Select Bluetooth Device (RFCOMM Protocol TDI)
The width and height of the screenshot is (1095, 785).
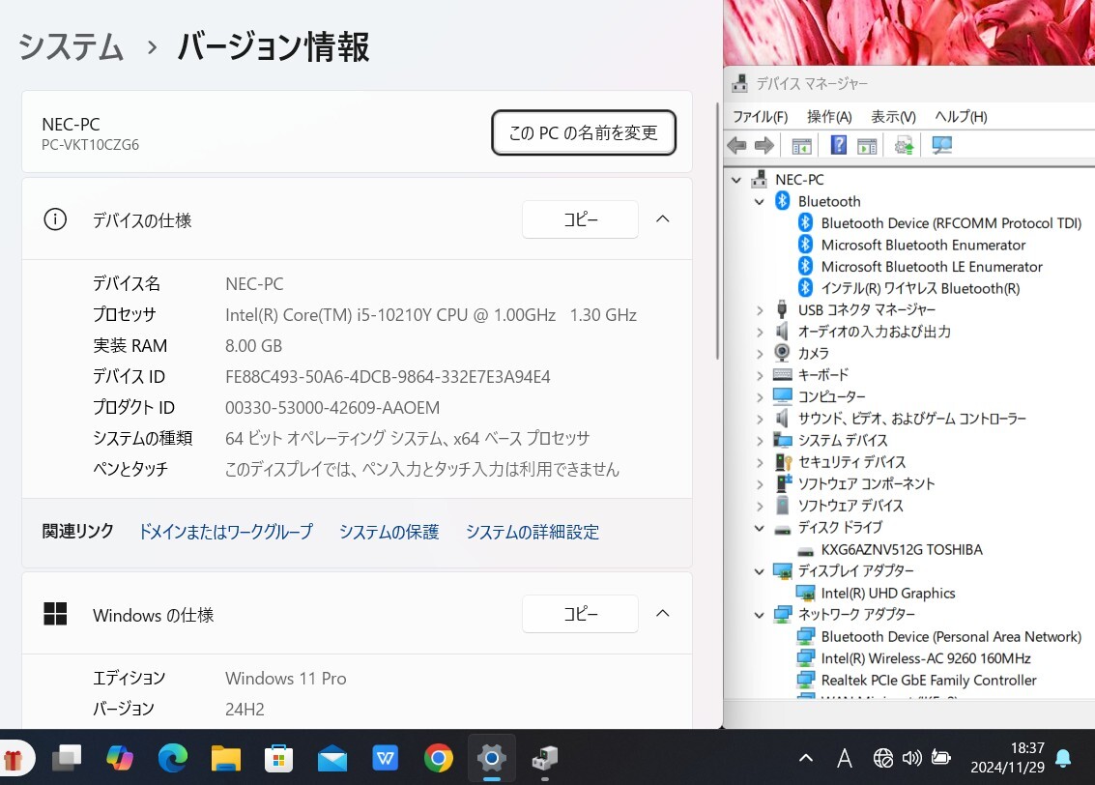point(950,223)
